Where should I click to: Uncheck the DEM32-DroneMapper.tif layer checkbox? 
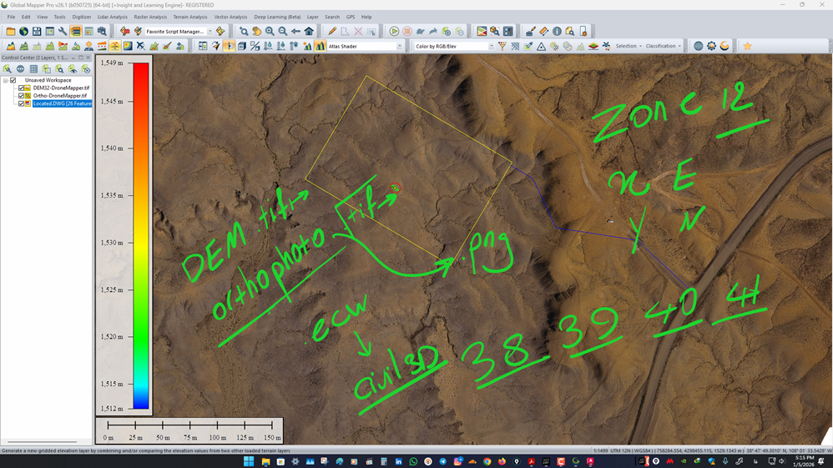(23, 88)
